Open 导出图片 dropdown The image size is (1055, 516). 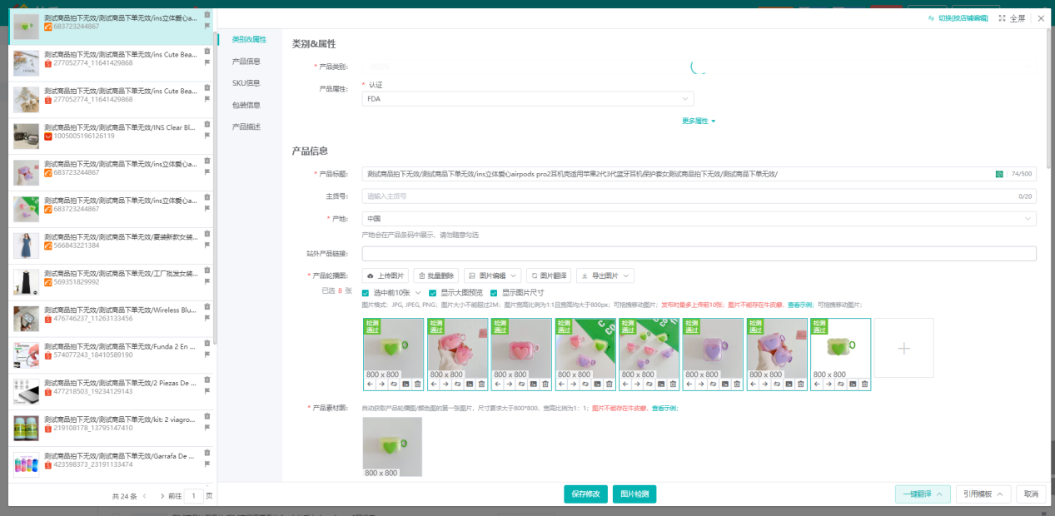[605, 275]
